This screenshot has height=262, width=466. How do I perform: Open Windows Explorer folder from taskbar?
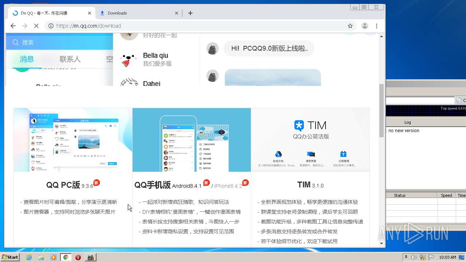click(x=41, y=257)
